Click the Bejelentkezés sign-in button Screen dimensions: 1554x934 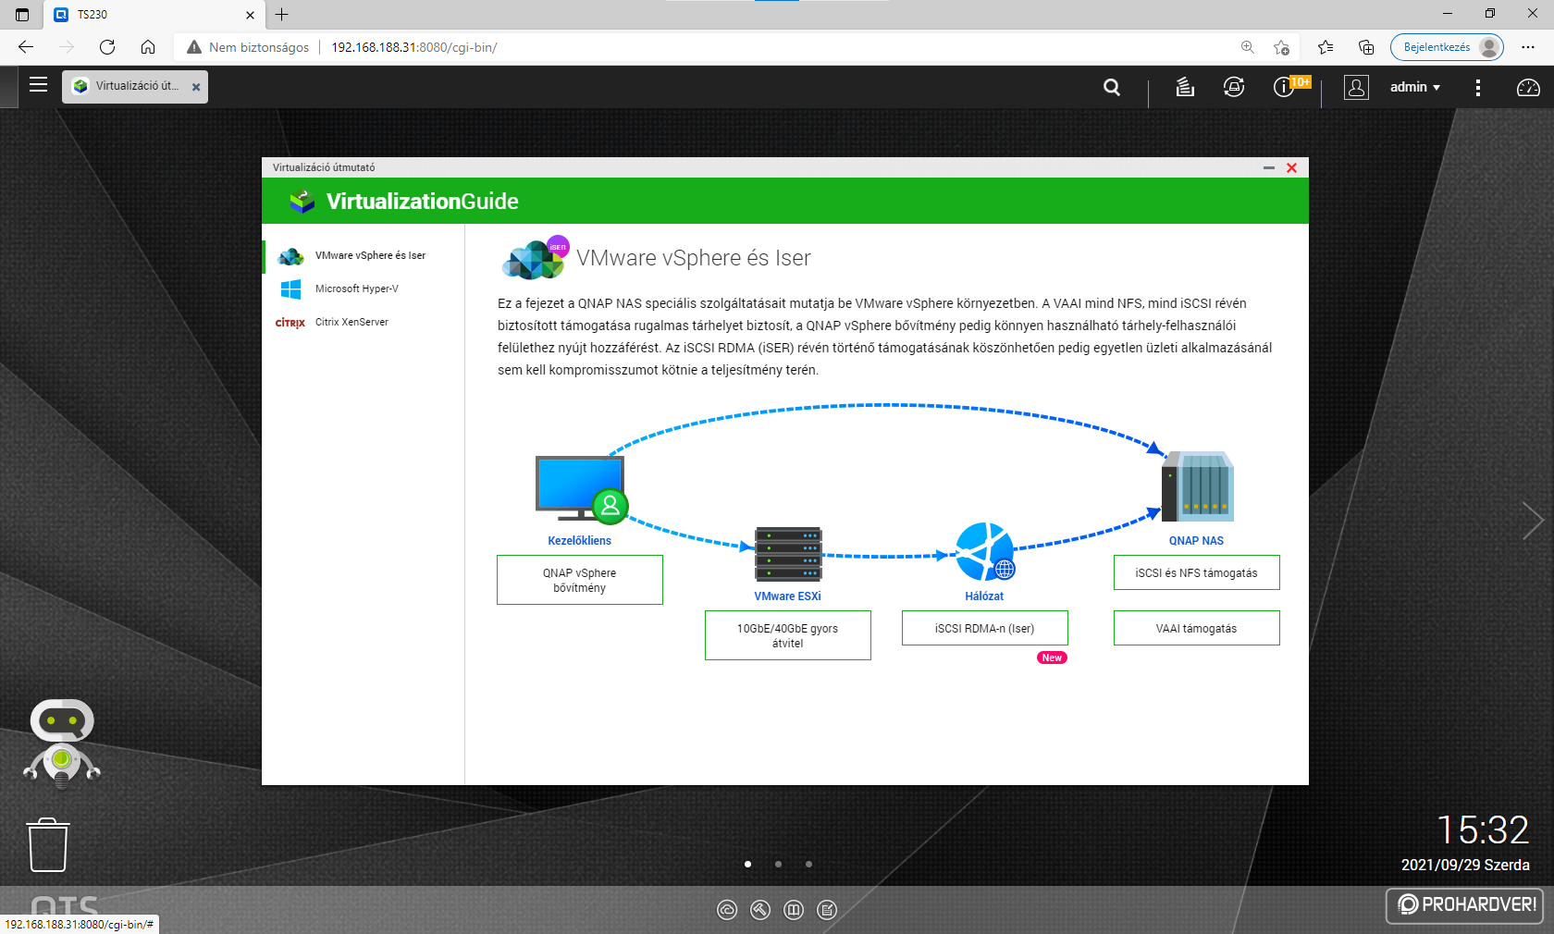1447,47
